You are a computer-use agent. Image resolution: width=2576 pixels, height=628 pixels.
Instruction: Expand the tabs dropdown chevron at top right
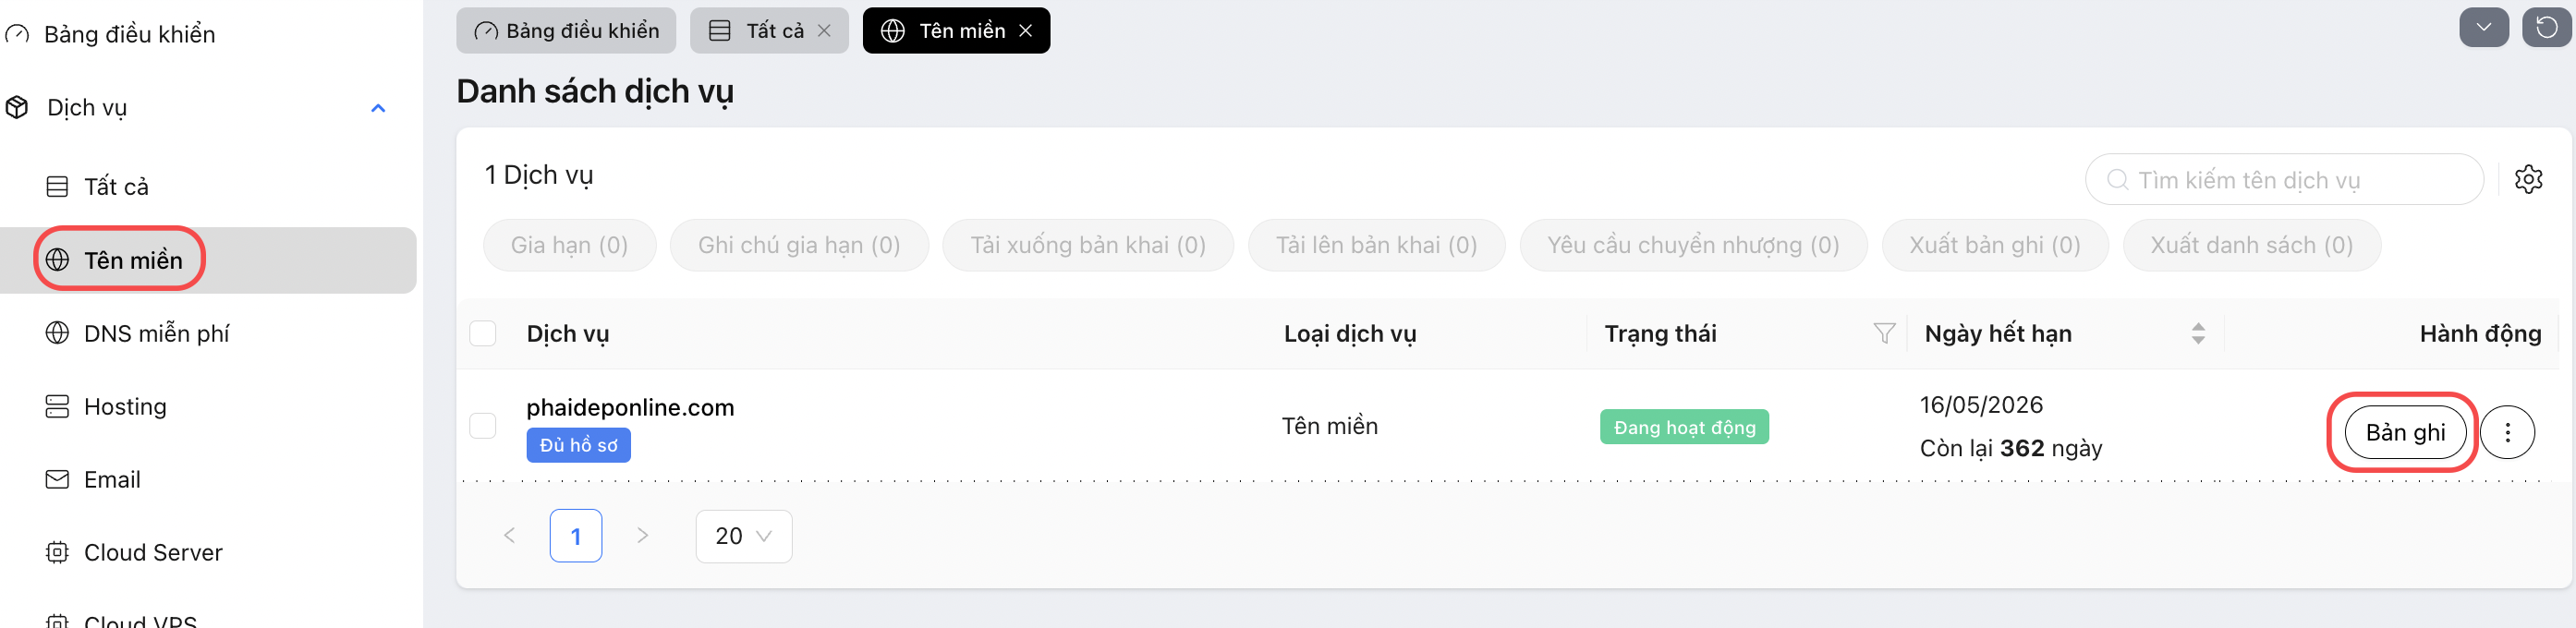[2484, 28]
